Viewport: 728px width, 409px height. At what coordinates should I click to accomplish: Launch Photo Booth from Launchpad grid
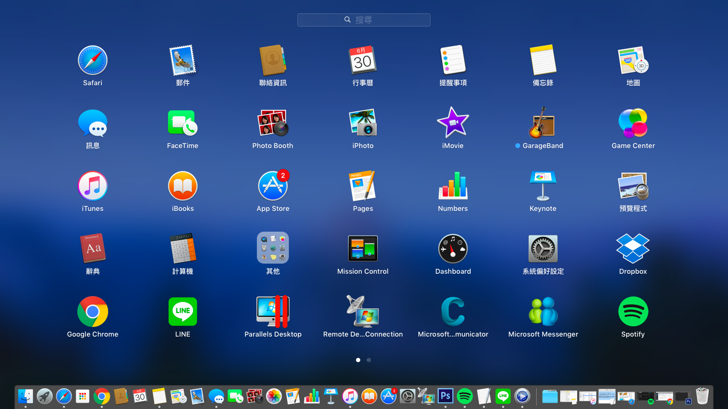tap(273, 123)
